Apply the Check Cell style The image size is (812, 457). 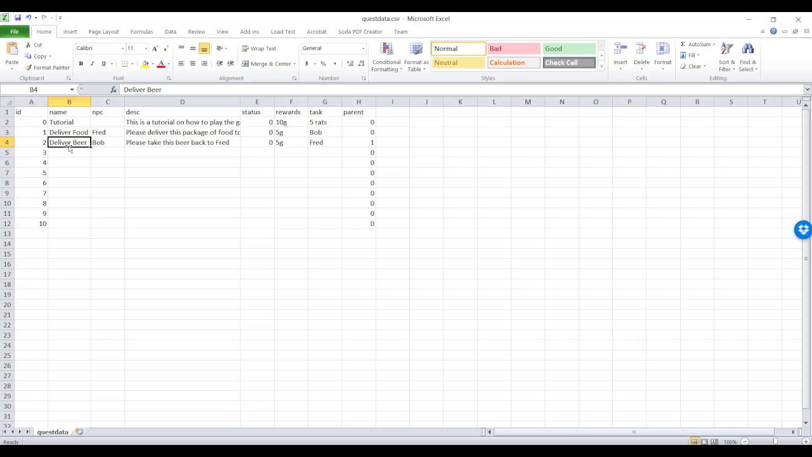pyautogui.click(x=568, y=63)
